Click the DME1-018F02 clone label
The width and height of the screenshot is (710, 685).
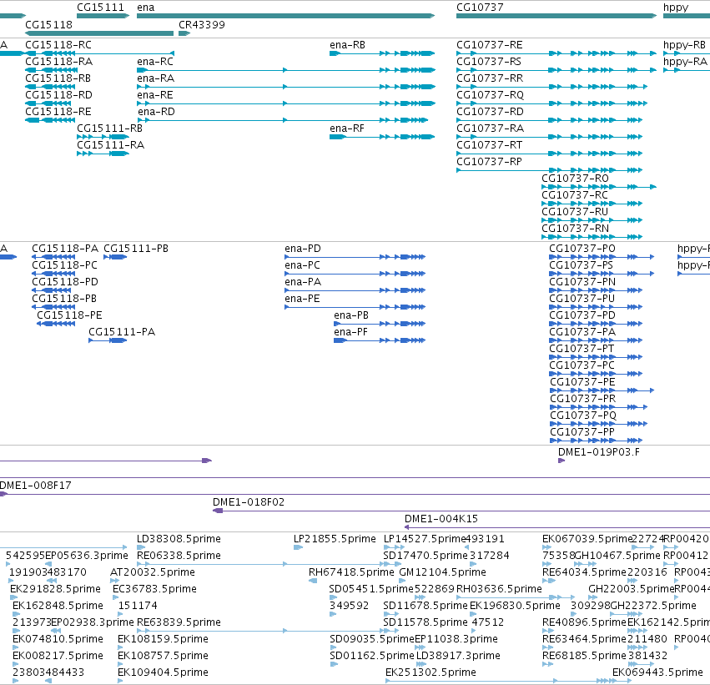pos(249,502)
